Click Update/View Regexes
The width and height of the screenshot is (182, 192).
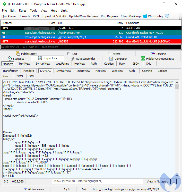point(83,16)
